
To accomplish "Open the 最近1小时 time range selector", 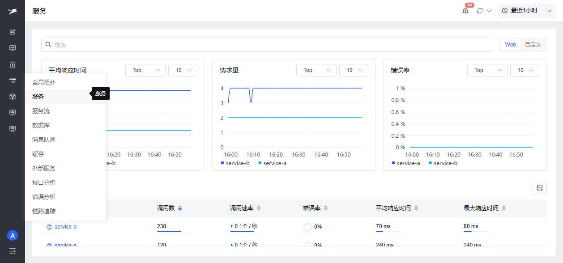I will click(x=527, y=10).
